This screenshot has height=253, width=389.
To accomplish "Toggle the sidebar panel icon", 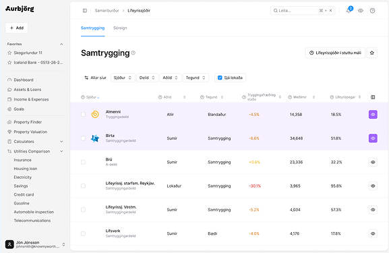I will point(85,11).
